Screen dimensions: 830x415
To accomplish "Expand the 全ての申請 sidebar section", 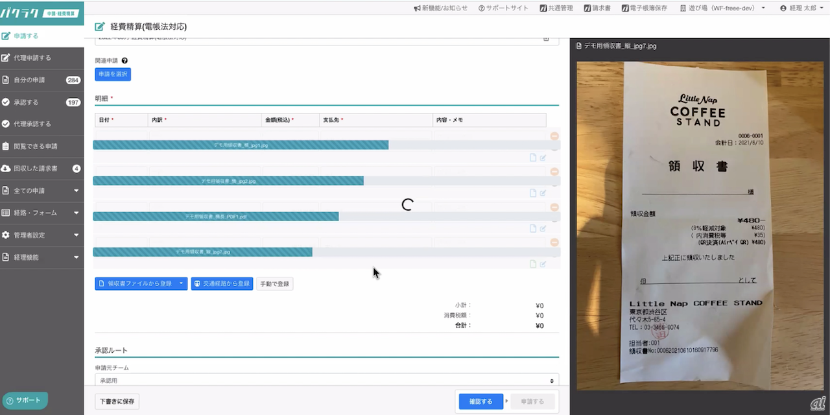I will pyautogui.click(x=41, y=191).
